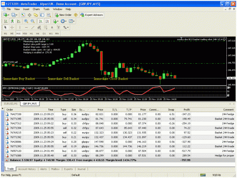Click the Immediate Buy Basket label
Image resolution: width=237 pixels, height=178 pixels.
point(19,79)
